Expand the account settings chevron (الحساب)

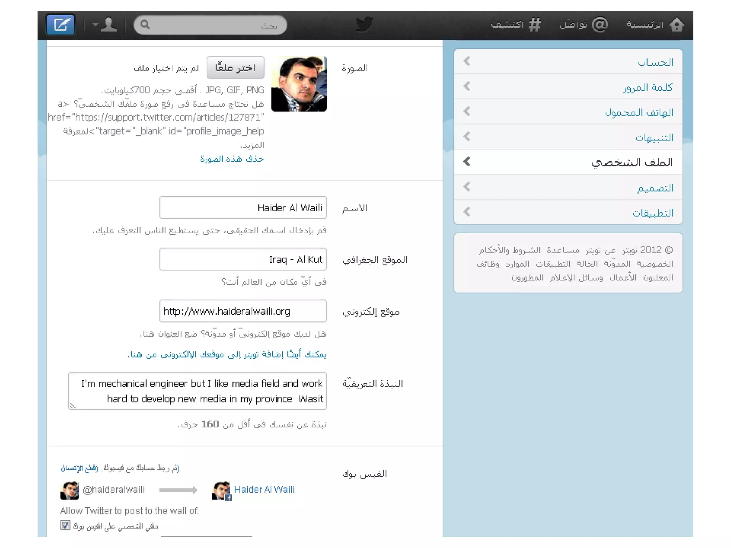pyautogui.click(x=467, y=61)
